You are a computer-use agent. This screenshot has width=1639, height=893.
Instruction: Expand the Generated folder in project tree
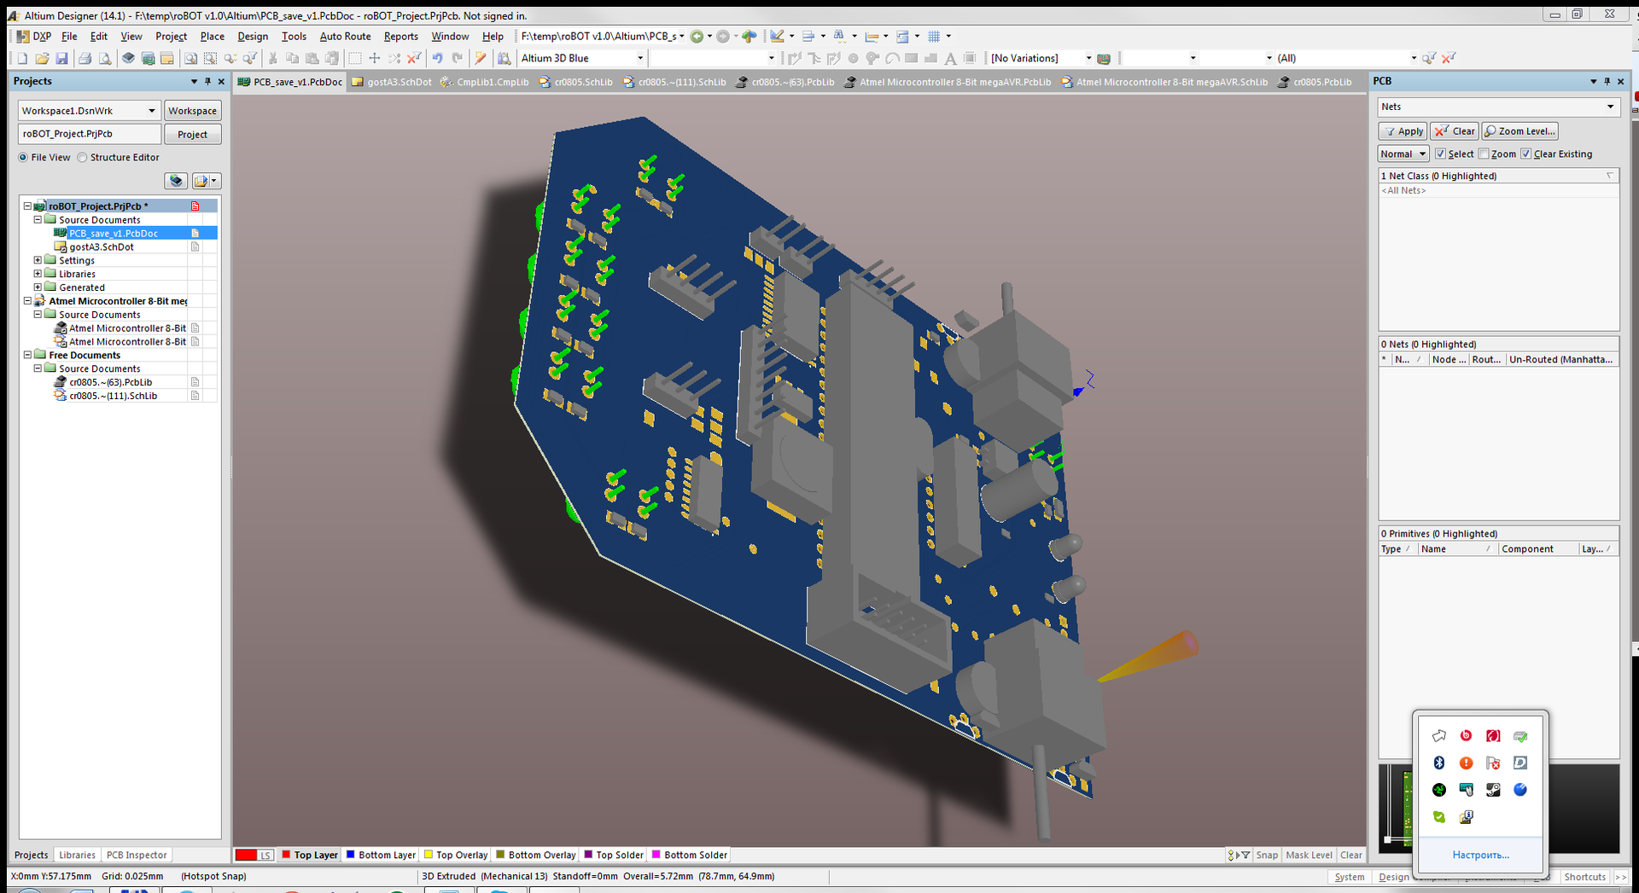pos(38,287)
